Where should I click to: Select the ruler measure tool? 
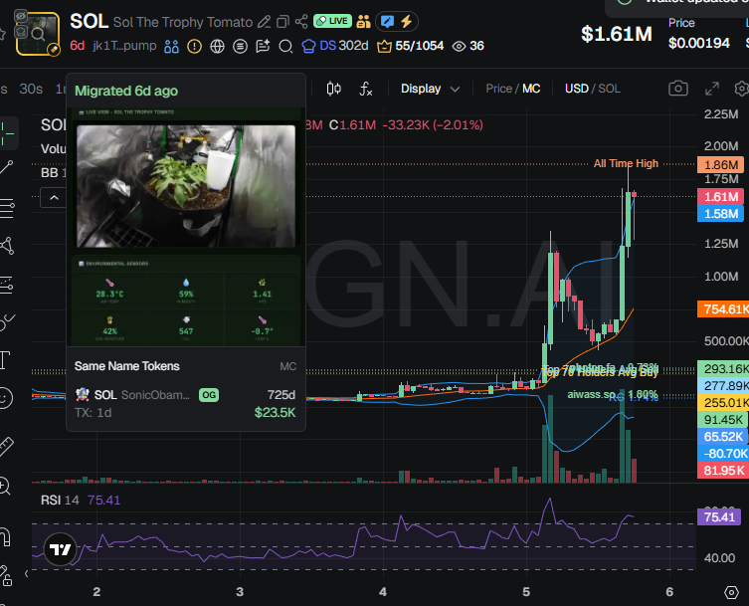(6, 446)
